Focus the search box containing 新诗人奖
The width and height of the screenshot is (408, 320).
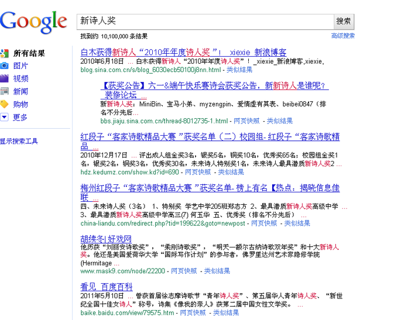tap(205, 21)
